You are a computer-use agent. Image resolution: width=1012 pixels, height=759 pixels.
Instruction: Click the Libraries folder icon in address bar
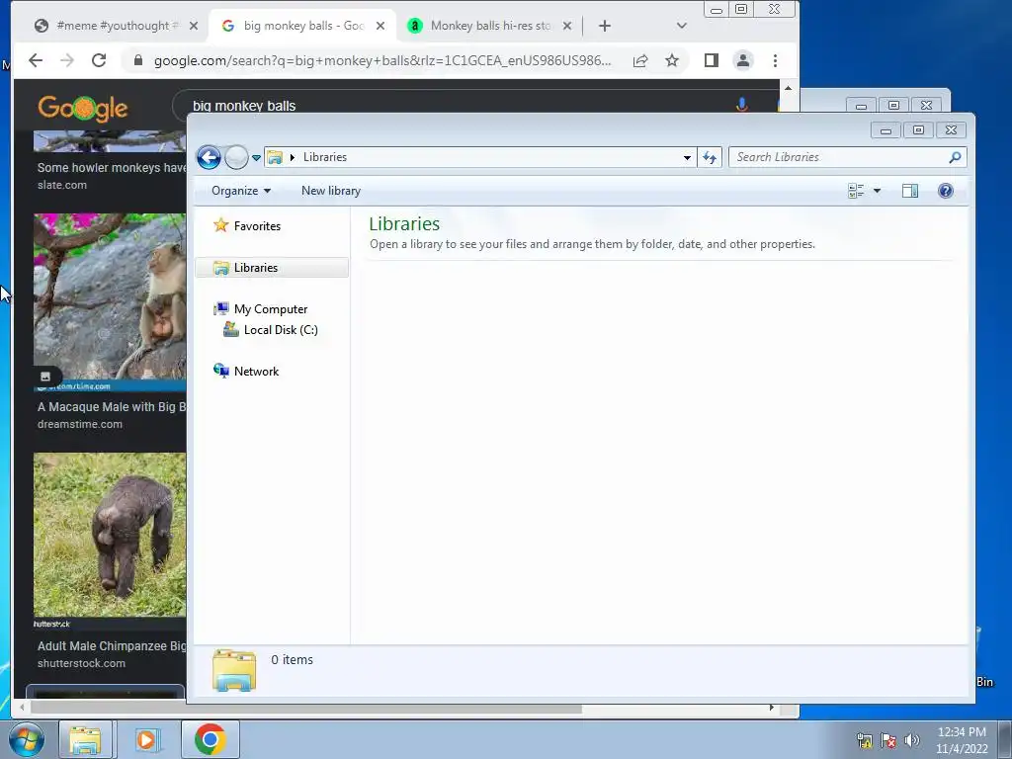275,157
